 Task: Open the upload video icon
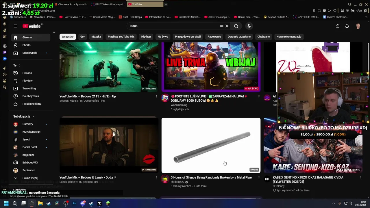pyautogui.click(x=338, y=26)
